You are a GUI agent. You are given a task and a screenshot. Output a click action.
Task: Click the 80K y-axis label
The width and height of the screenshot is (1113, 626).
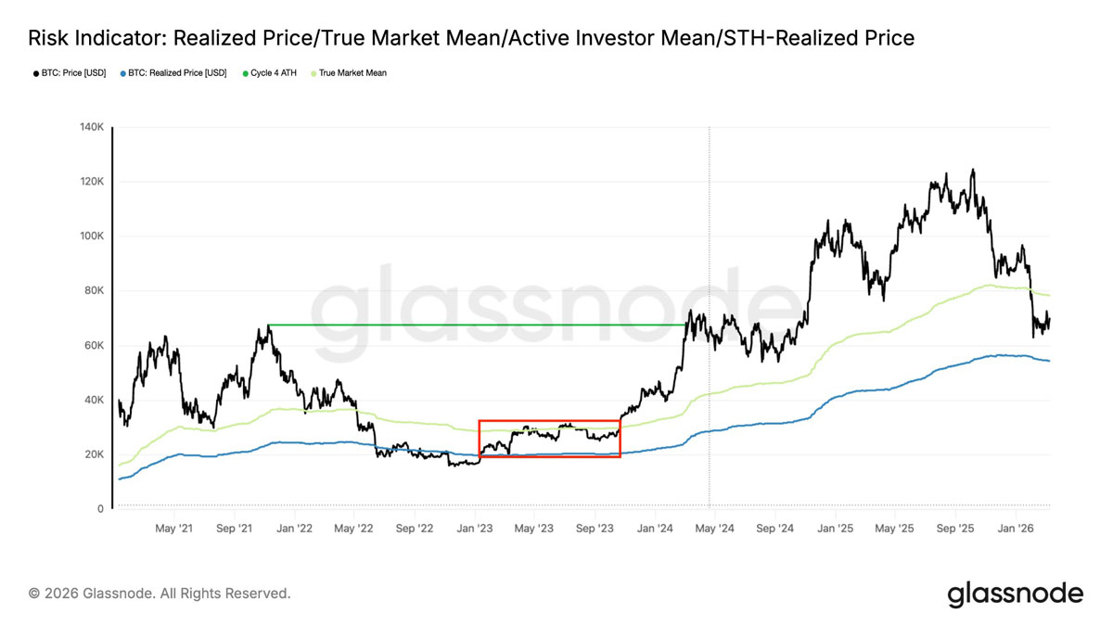click(94, 291)
